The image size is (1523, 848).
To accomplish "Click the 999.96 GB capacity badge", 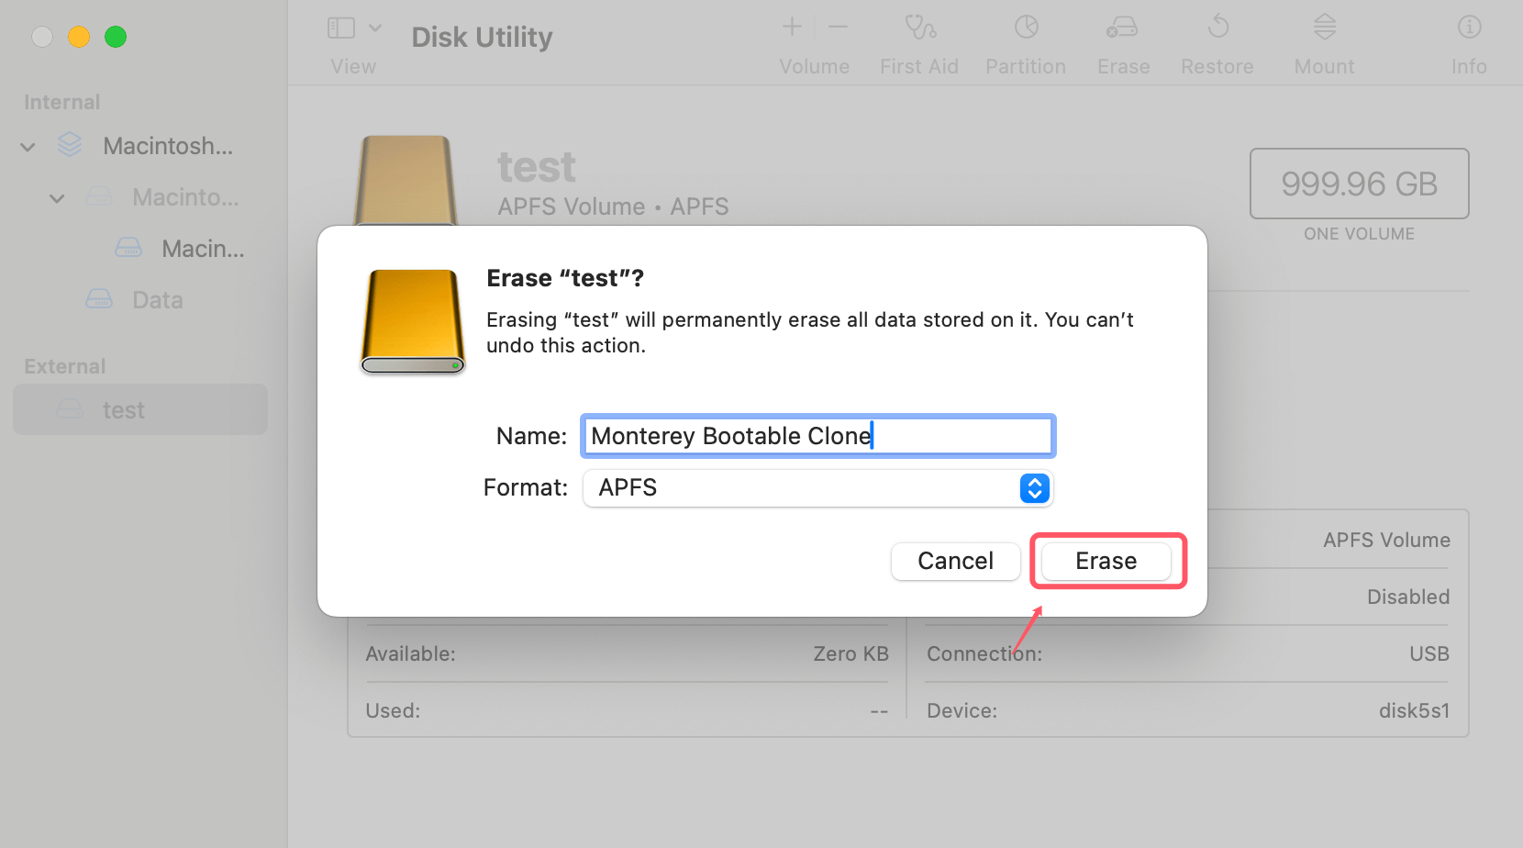I will (x=1358, y=184).
